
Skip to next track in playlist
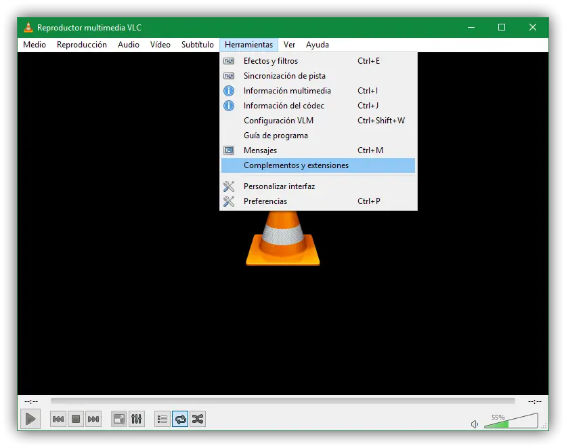pyautogui.click(x=93, y=419)
